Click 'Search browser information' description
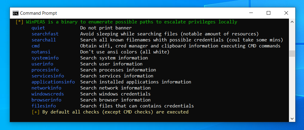The height and width of the screenshot is (130, 304). (x=115, y=100)
